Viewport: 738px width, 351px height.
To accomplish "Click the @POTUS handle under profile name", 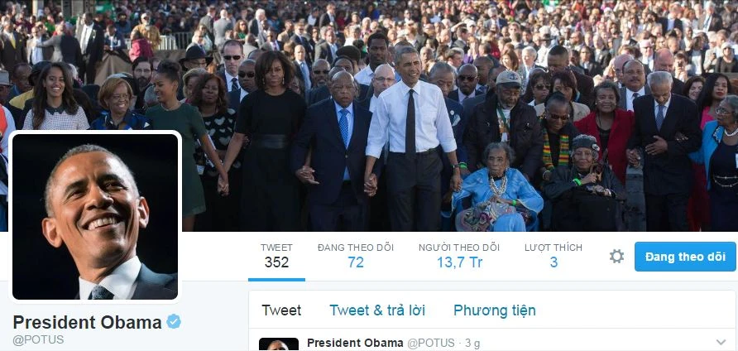I will click(x=38, y=340).
